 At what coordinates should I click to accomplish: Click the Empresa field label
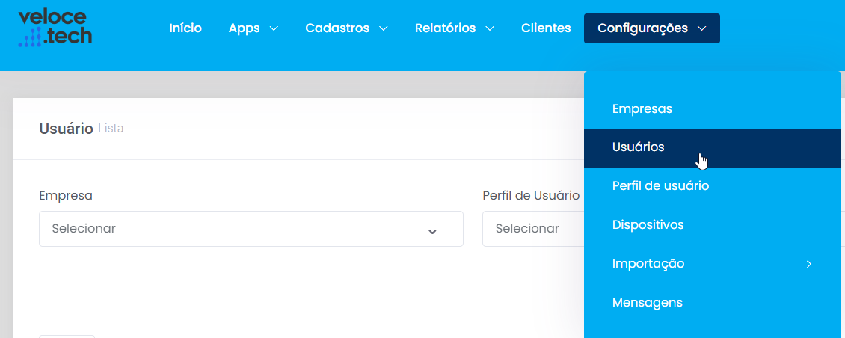[66, 196]
